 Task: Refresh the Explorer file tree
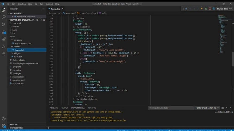coord(40,20)
